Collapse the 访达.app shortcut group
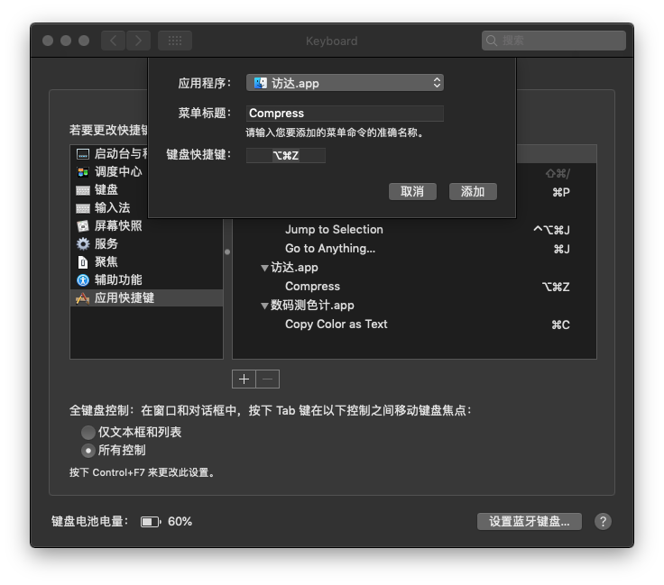664x585 pixels. click(x=264, y=268)
